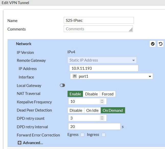
Task: Click the DPD retry count value field
Action: point(87,118)
